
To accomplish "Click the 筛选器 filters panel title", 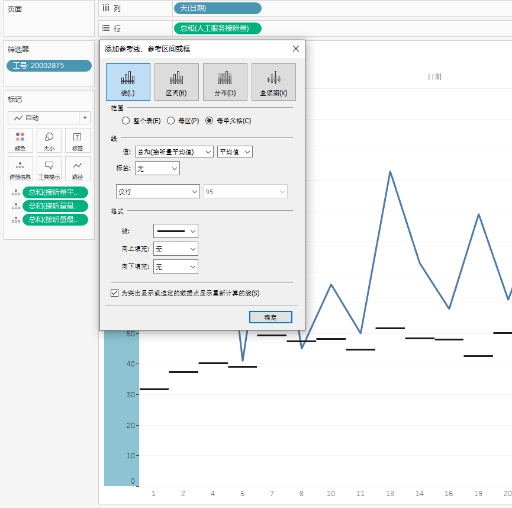I will pyautogui.click(x=18, y=49).
